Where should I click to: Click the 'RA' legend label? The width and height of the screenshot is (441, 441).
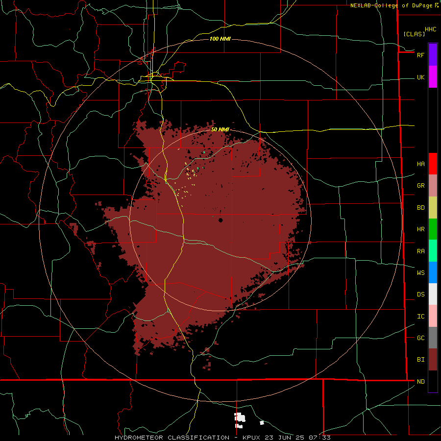coord(420,251)
